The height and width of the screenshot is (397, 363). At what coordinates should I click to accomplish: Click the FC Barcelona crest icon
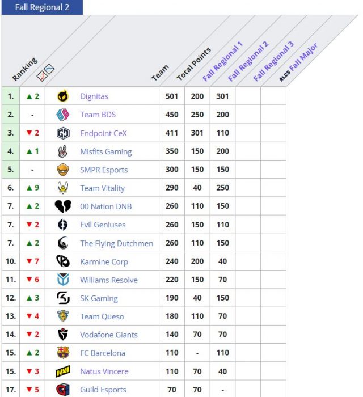63,353
